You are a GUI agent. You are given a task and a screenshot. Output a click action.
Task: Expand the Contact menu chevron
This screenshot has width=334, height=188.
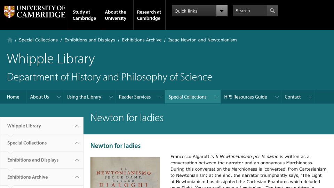tap(311, 97)
